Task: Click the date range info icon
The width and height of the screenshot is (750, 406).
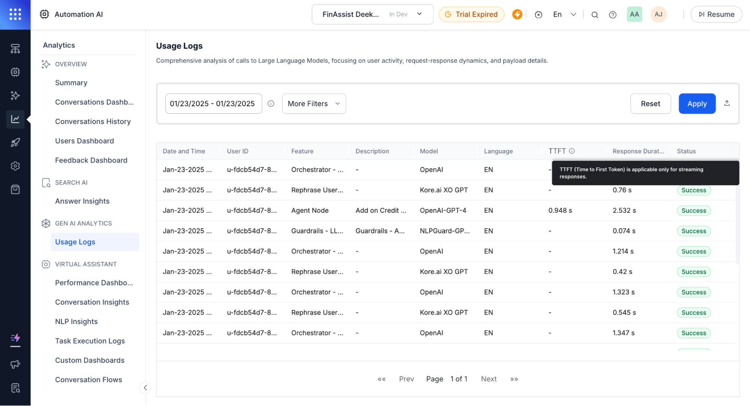Action: click(271, 104)
